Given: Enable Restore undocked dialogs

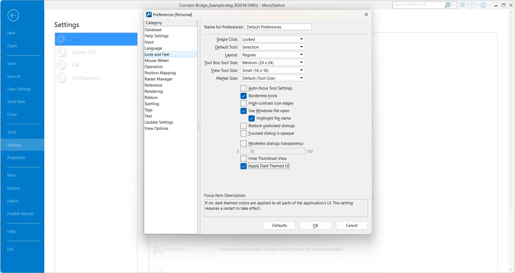Looking at the screenshot, I should (x=243, y=126).
